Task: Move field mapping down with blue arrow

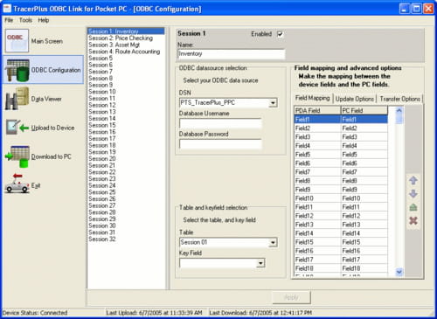Action: coord(413,194)
